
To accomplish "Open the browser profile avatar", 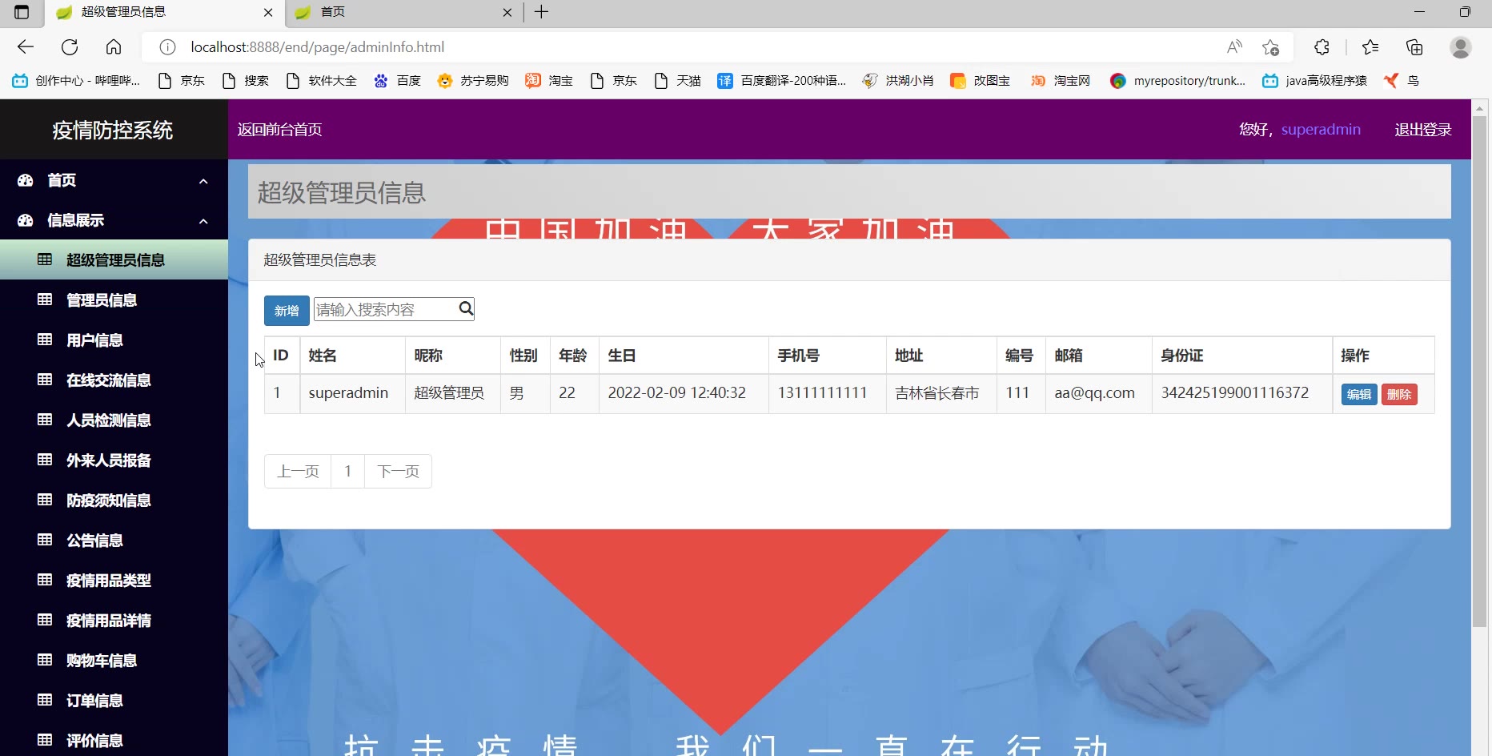I will point(1461,47).
